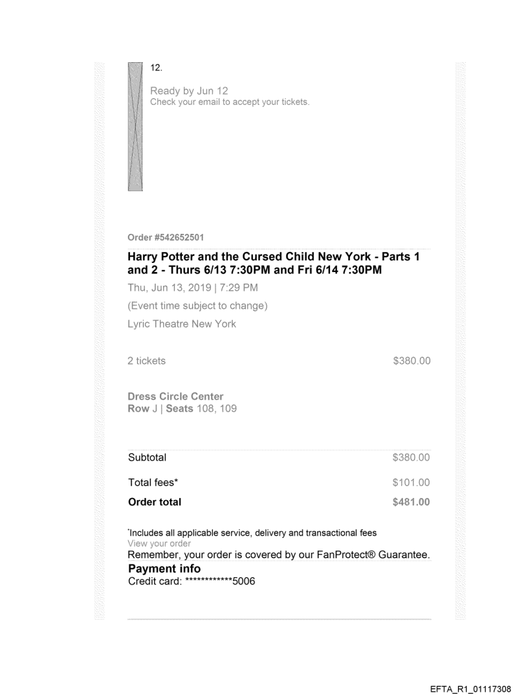Click the Dress Circle Center section label
The height and width of the screenshot is (695, 528).
tap(175, 396)
